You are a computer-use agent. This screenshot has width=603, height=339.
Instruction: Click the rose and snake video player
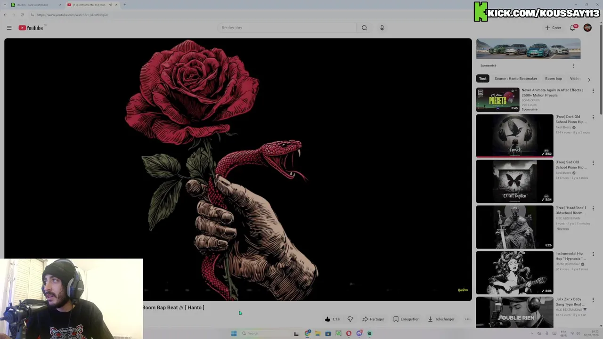(238, 169)
